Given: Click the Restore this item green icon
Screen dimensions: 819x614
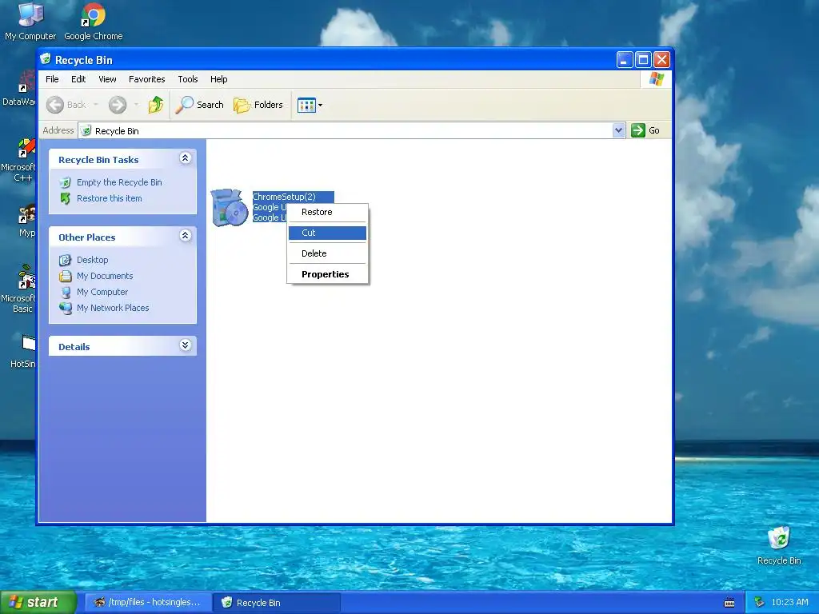Looking at the screenshot, I should click(x=66, y=198).
